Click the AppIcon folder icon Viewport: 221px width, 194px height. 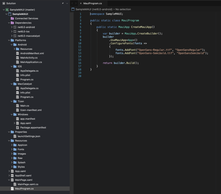[x=15, y=145]
